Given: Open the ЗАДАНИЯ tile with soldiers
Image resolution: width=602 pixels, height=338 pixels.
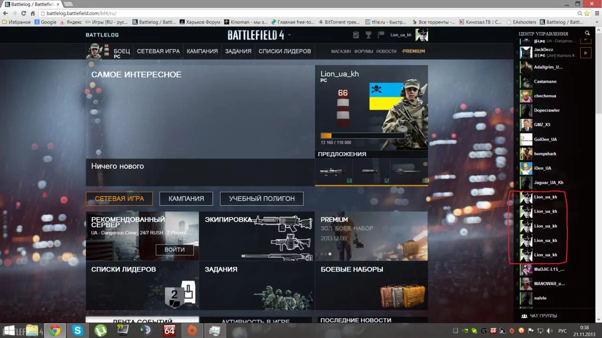Looking at the screenshot, I should click(x=256, y=285).
